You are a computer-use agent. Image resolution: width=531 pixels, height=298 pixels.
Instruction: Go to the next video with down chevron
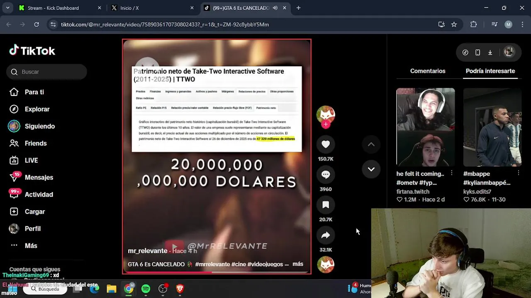[371, 169]
